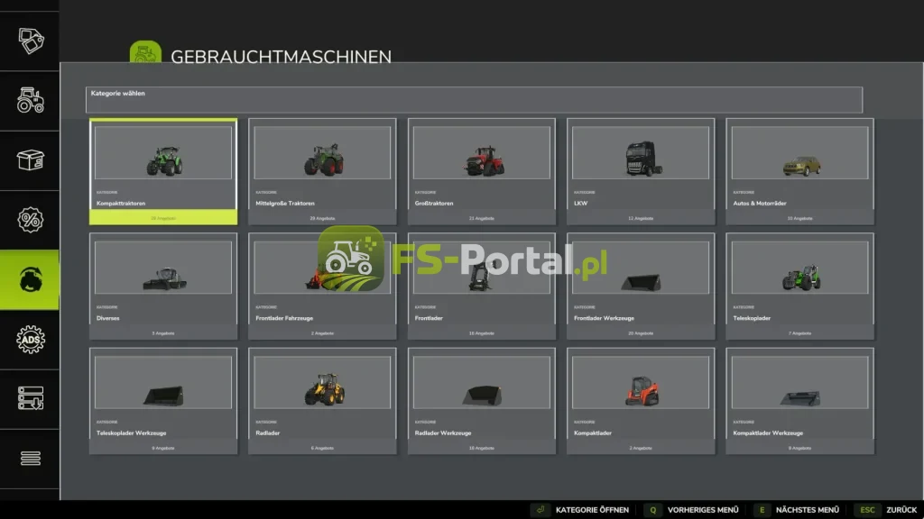Image resolution: width=924 pixels, height=519 pixels.
Task: Select the Kompaktlader Werkzeuge category
Action: click(799, 401)
